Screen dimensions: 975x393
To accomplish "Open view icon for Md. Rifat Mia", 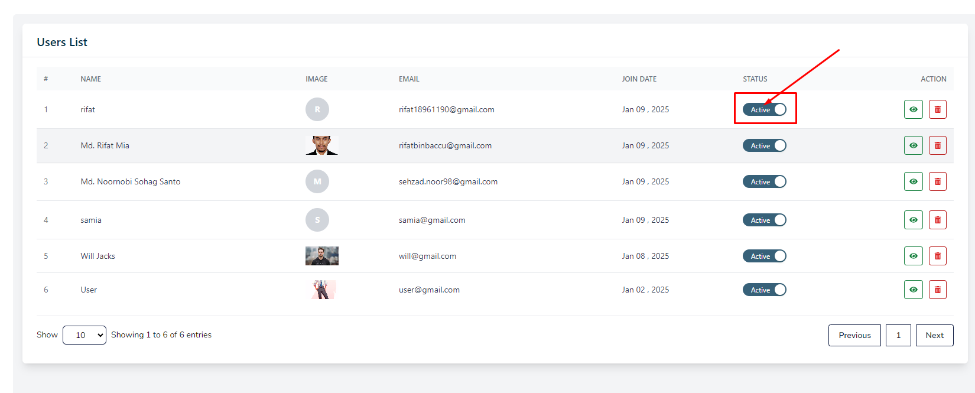I will coord(913,145).
